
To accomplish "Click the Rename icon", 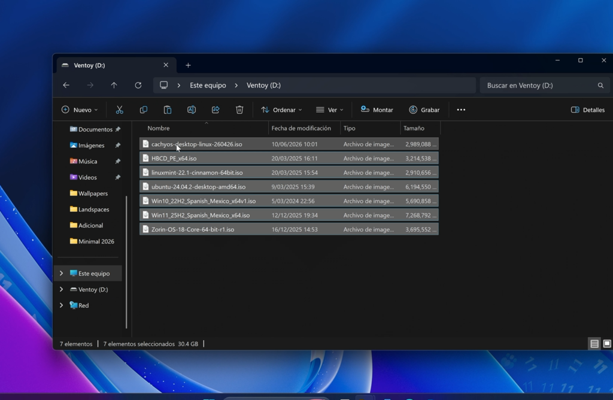I will [x=192, y=110].
